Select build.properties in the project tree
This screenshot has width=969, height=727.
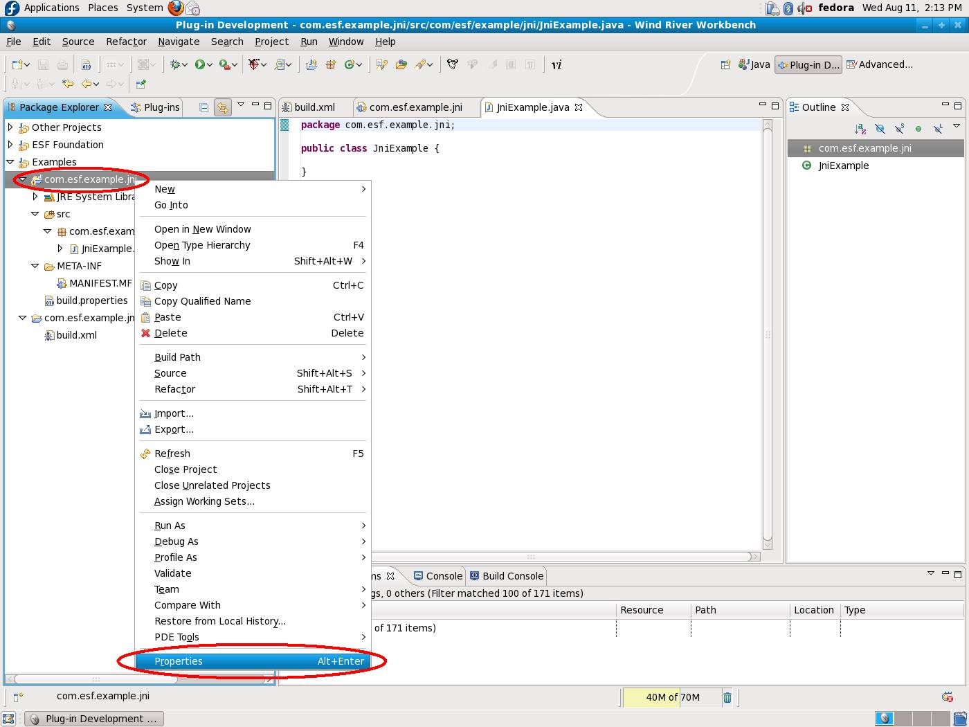[x=86, y=300]
